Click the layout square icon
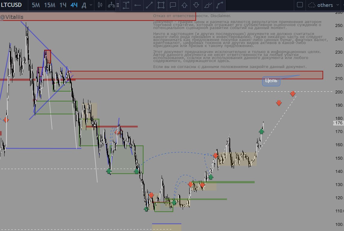 click(x=300, y=5)
